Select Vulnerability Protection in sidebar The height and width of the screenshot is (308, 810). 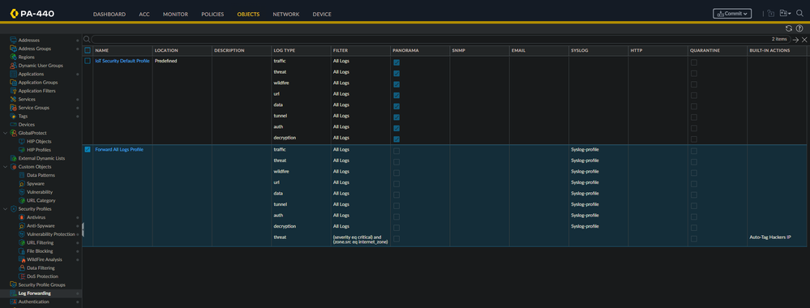tap(50, 234)
